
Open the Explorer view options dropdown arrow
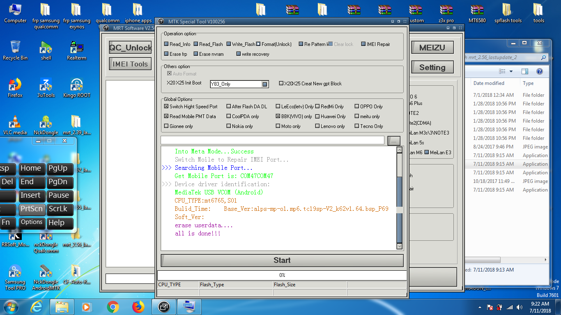[x=511, y=71]
